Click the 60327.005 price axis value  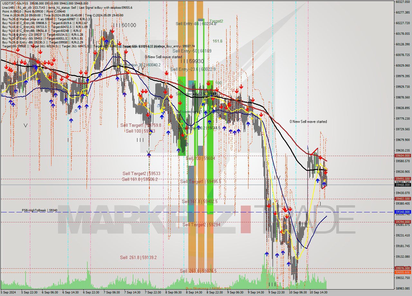(402, 2)
